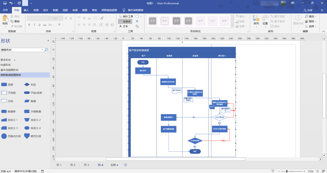The image size is (327, 173).
Task: Collapse the ribbon with the chevron
Action: pos(323,31)
